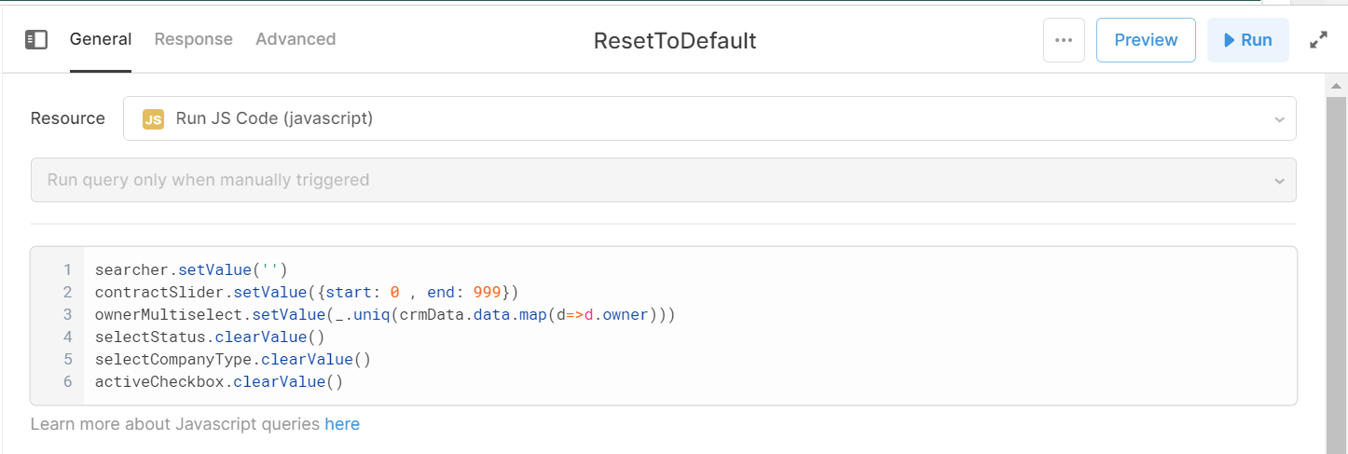The width and height of the screenshot is (1348, 454).
Task: Click the JS badge in the Resource field
Action: coord(153,119)
